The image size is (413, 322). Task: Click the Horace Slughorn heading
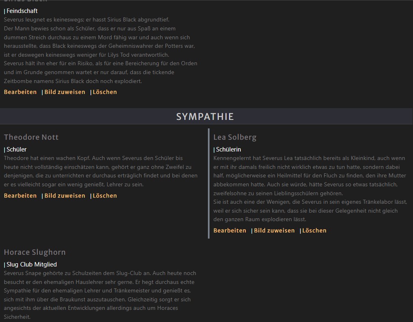pyautogui.click(x=35, y=252)
